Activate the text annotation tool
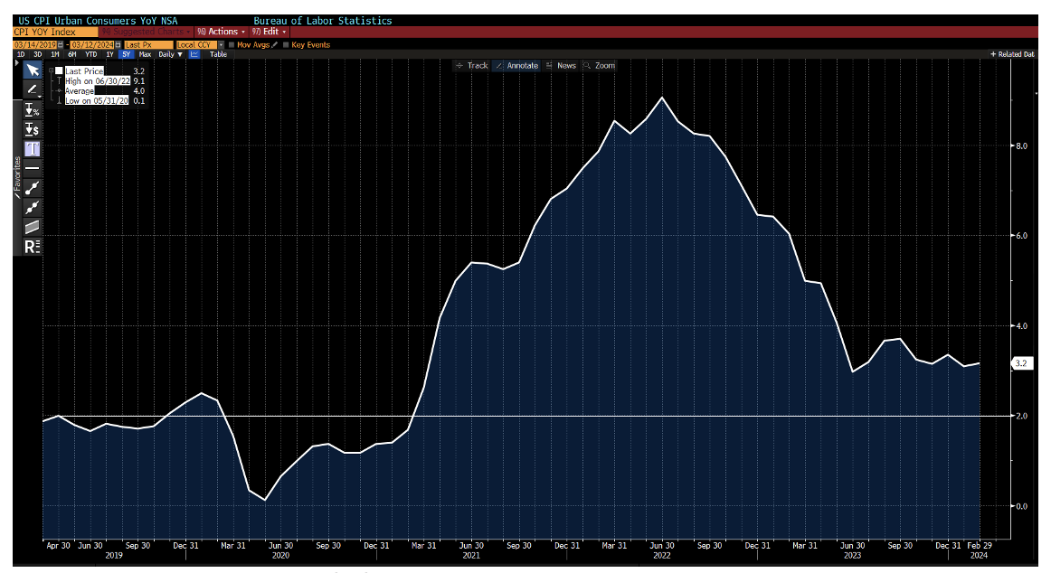Screen dimensions: 1051x573 click(x=32, y=149)
